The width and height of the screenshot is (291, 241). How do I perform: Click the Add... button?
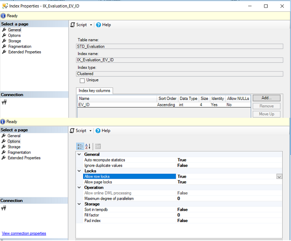(266, 98)
